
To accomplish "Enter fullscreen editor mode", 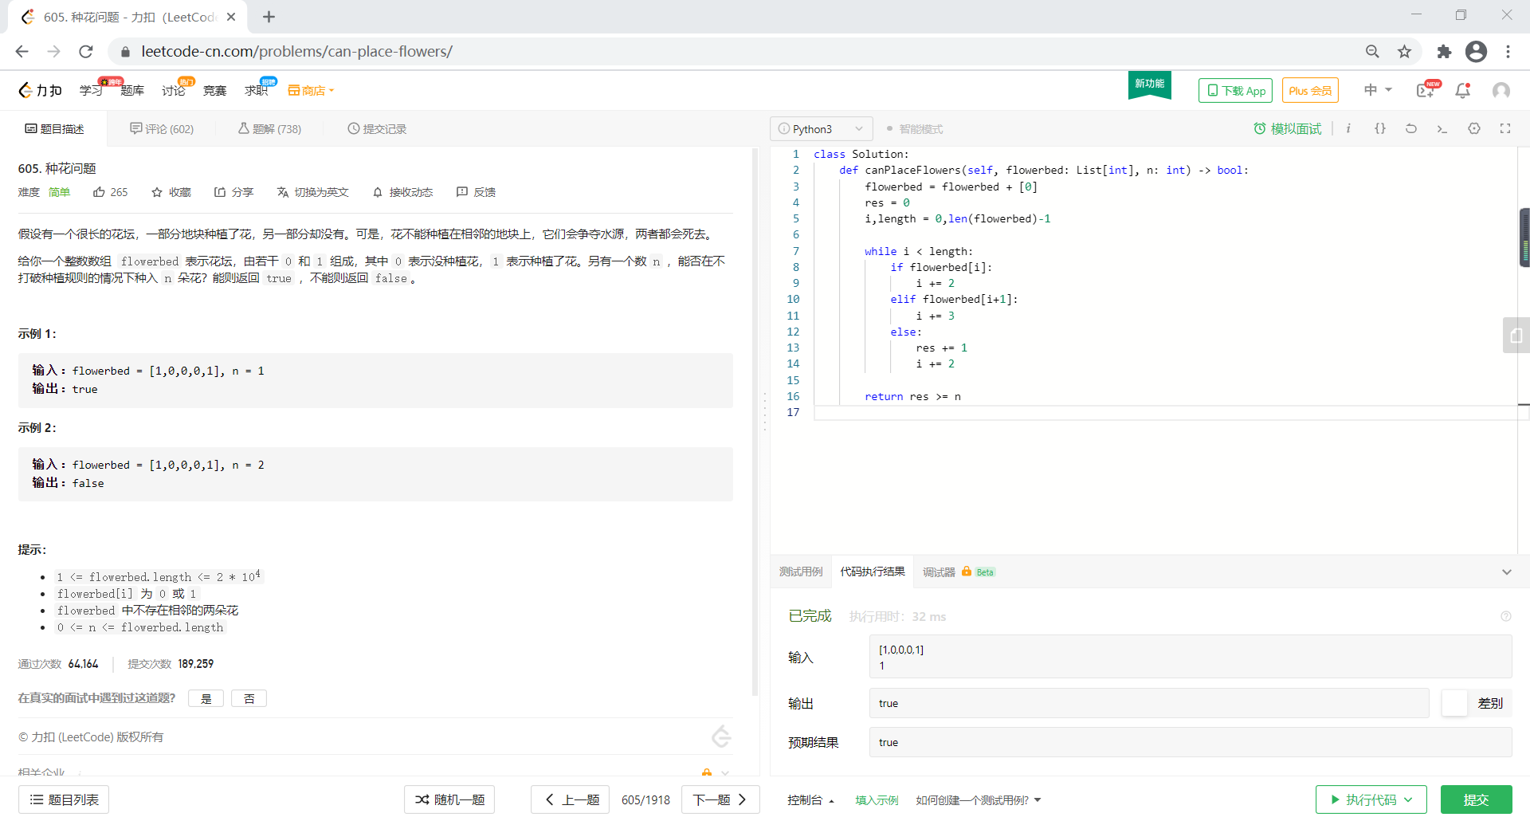I will coord(1505,128).
